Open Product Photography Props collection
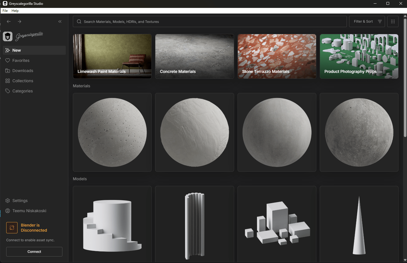Viewport: 407px width, 263px height. [359, 56]
